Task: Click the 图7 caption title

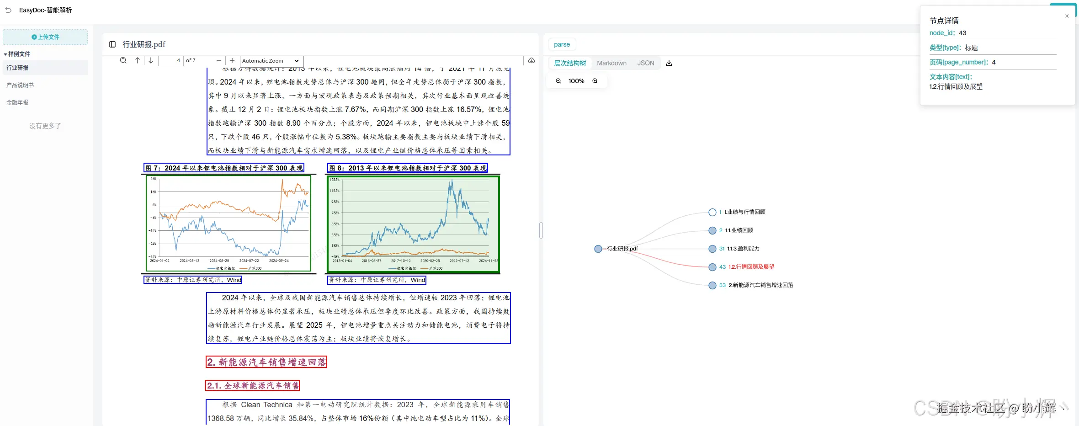Action: (x=224, y=168)
